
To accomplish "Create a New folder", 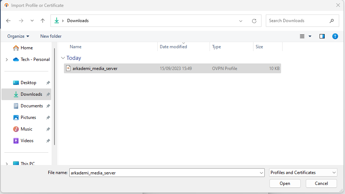I will coord(51,36).
